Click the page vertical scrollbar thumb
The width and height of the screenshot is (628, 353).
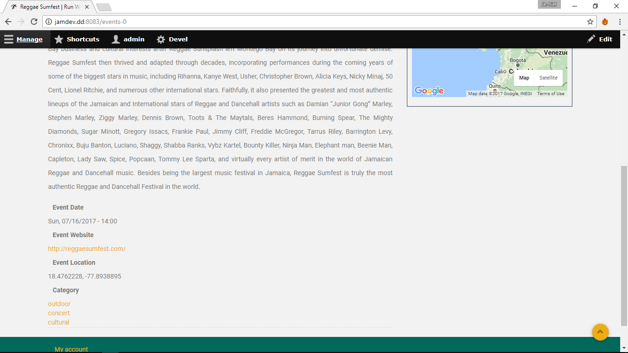click(x=624, y=245)
